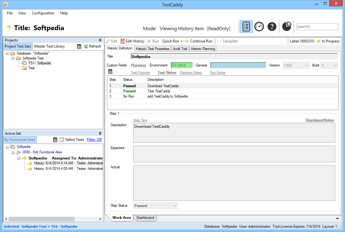Click the Database Softpedia folder icon
The height and width of the screenshot is (232, 345).
click(13, 53)
